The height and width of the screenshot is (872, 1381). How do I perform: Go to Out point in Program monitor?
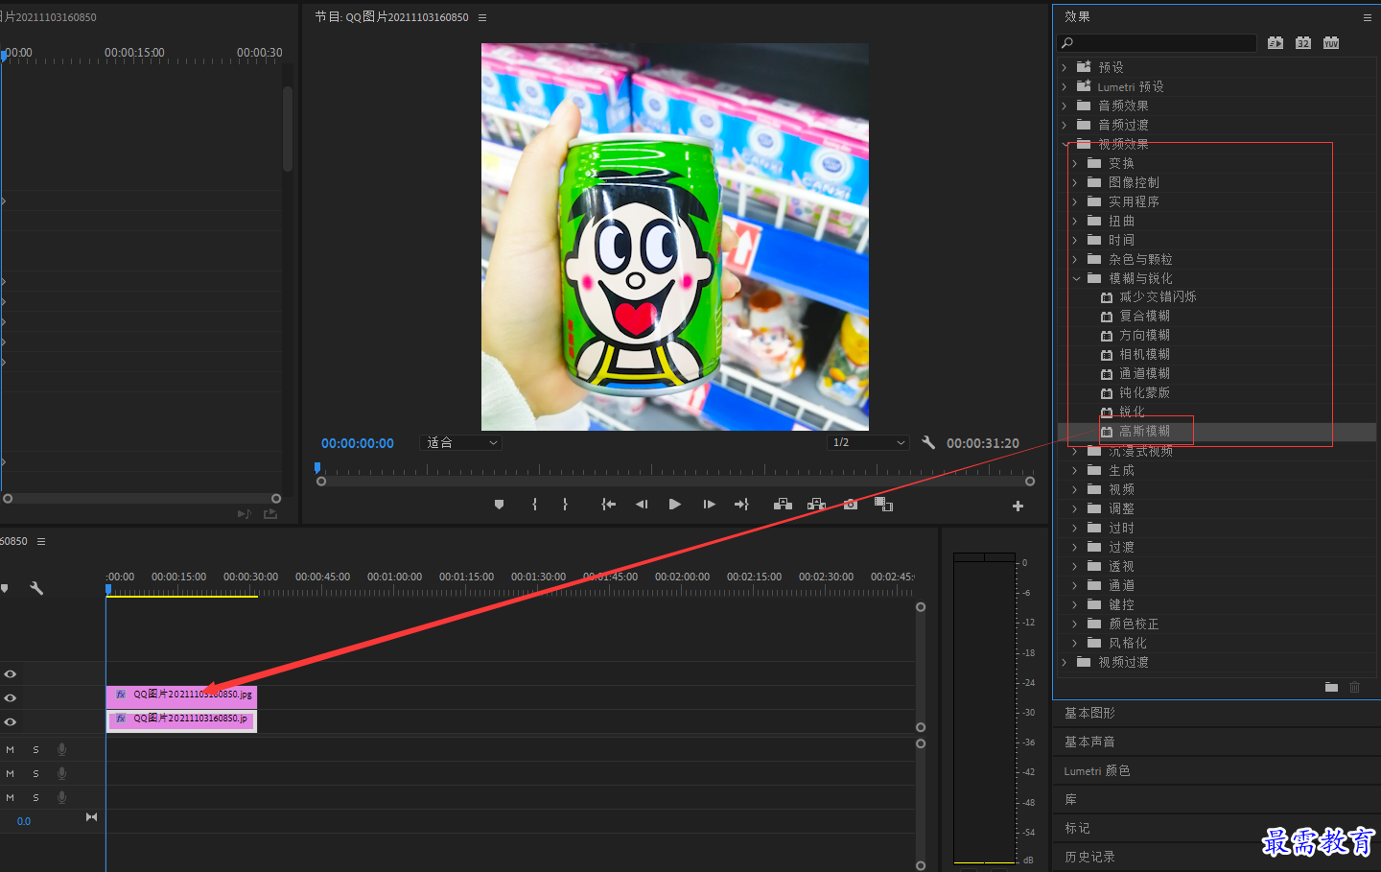coord(741,505)
